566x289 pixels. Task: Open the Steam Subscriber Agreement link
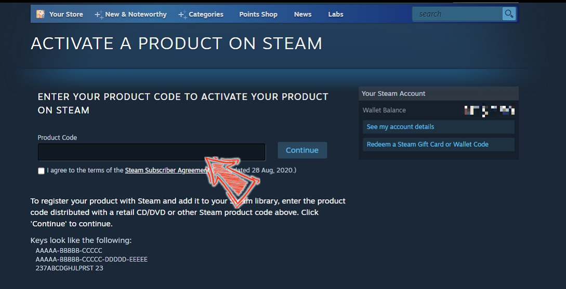(167, 171)
